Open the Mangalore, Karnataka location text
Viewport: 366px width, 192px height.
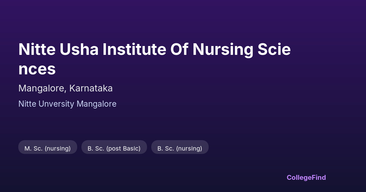pyautogui.click(x=66, y=88)
